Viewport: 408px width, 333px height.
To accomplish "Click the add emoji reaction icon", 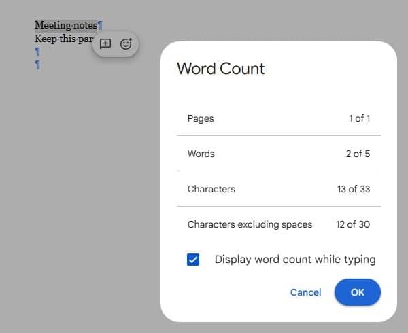I will [126, 43].
